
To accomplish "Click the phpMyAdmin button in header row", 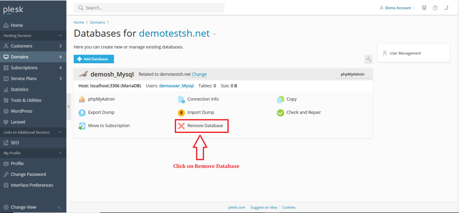I will pyautogui.click(x=352, y=74).
